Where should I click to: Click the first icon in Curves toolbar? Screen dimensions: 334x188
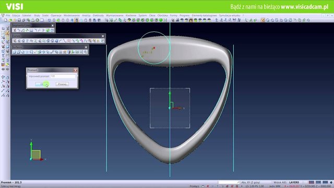tap(15, 41)
